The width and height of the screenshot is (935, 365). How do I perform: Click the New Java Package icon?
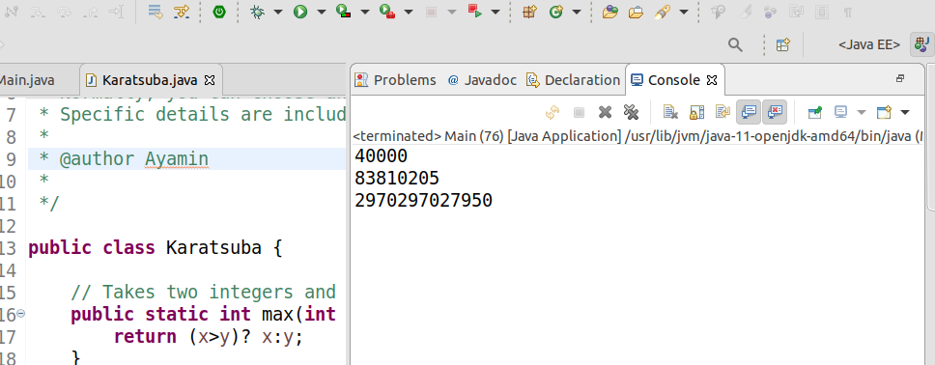pos(529,12)
